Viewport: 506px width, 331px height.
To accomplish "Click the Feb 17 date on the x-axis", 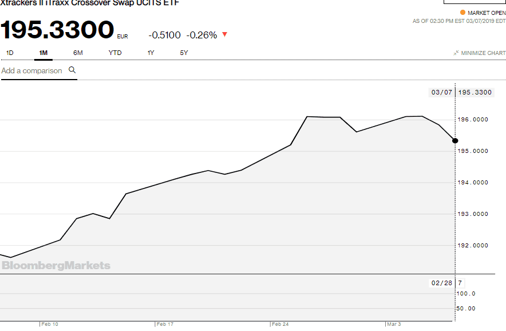I will [x=165, y=325].
